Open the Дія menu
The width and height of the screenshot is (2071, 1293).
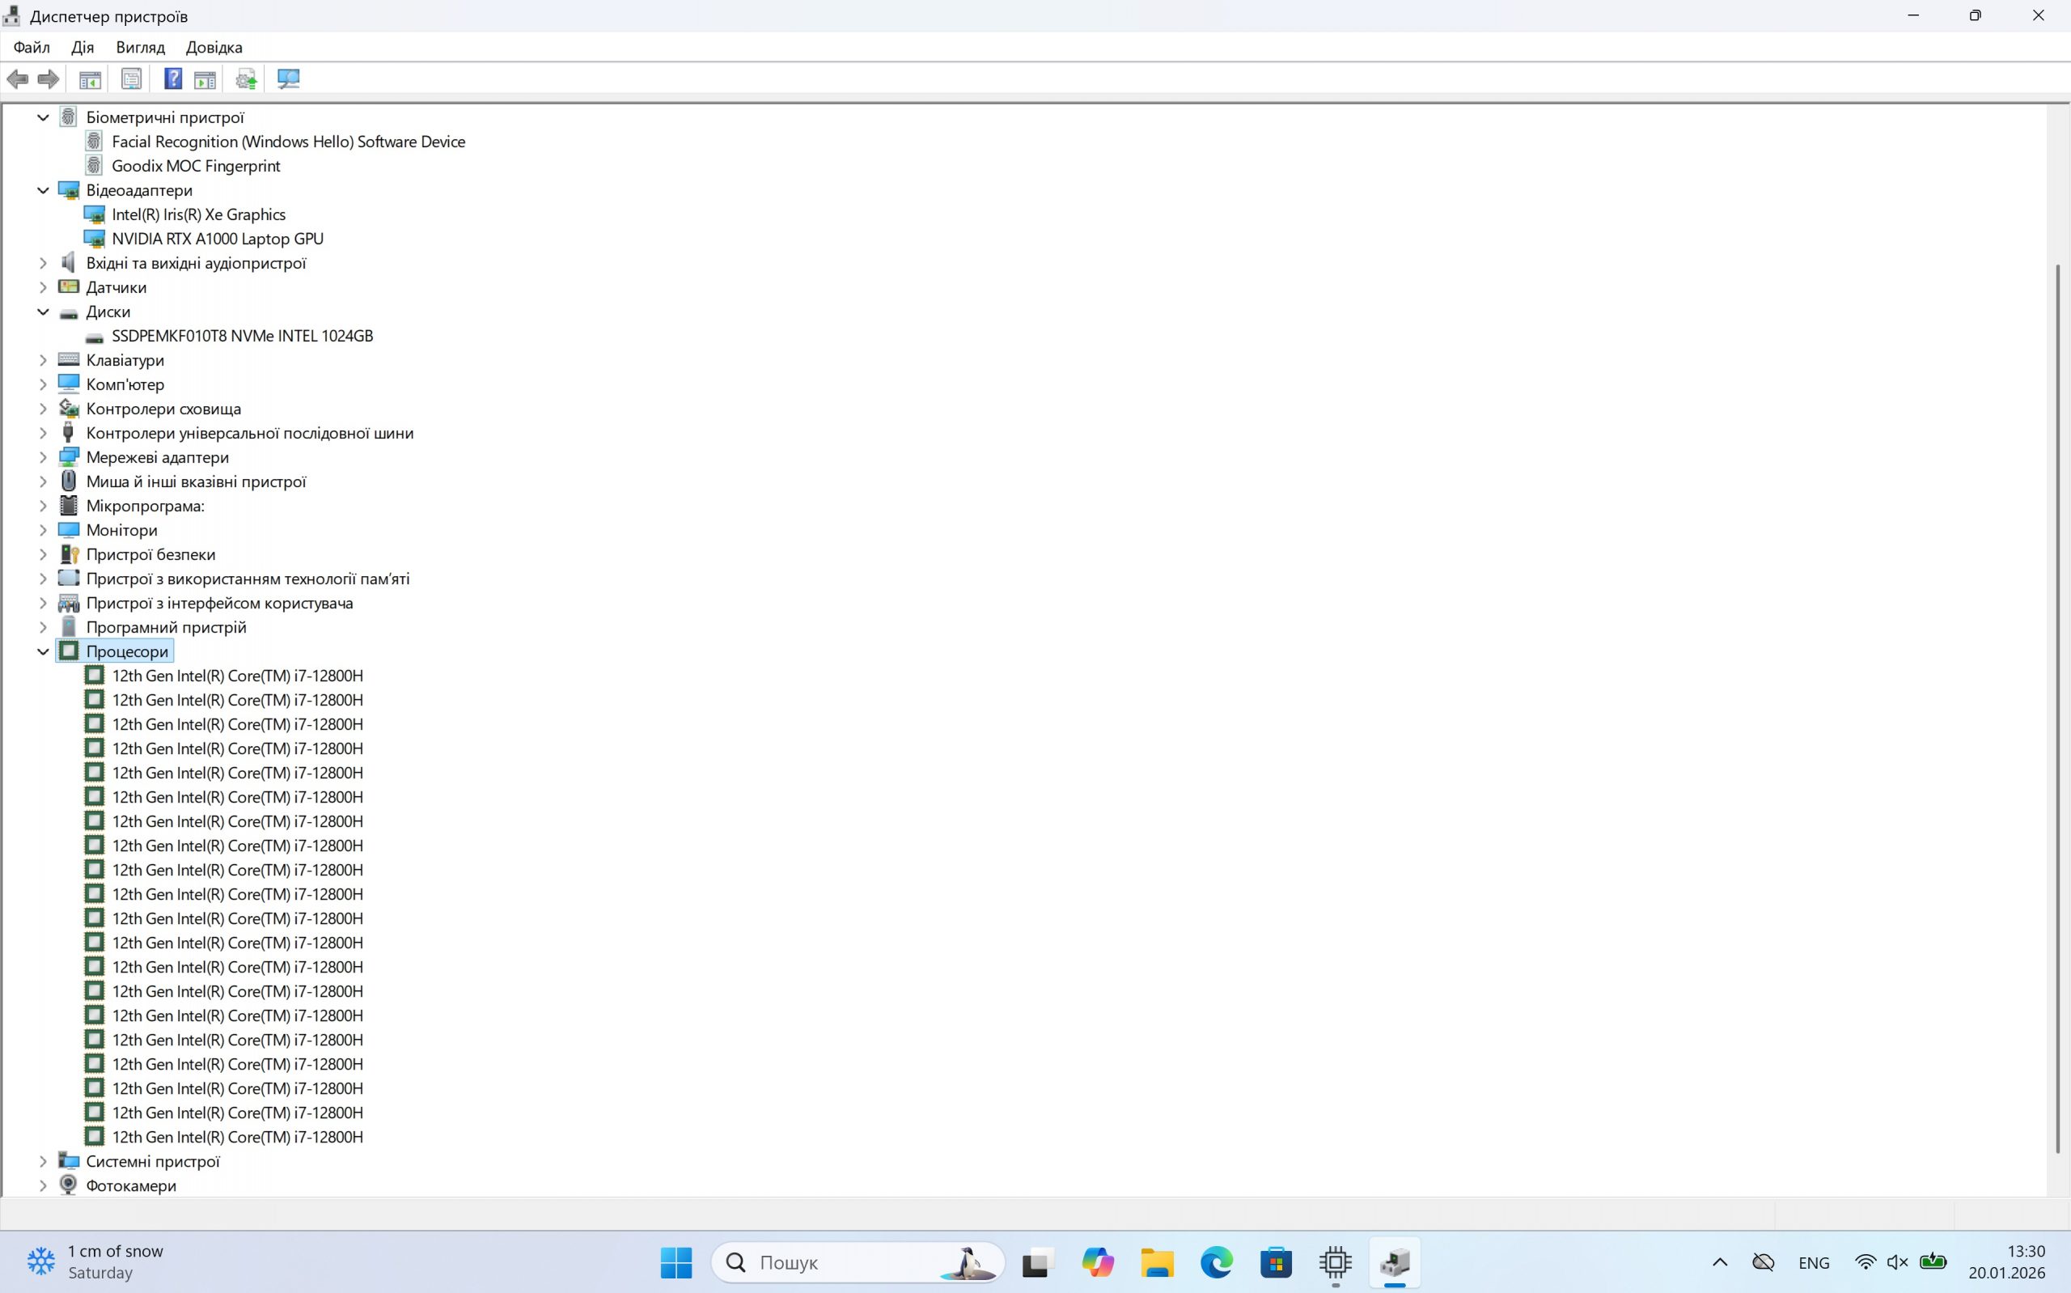pyautogui.click(x=83, y=47)
